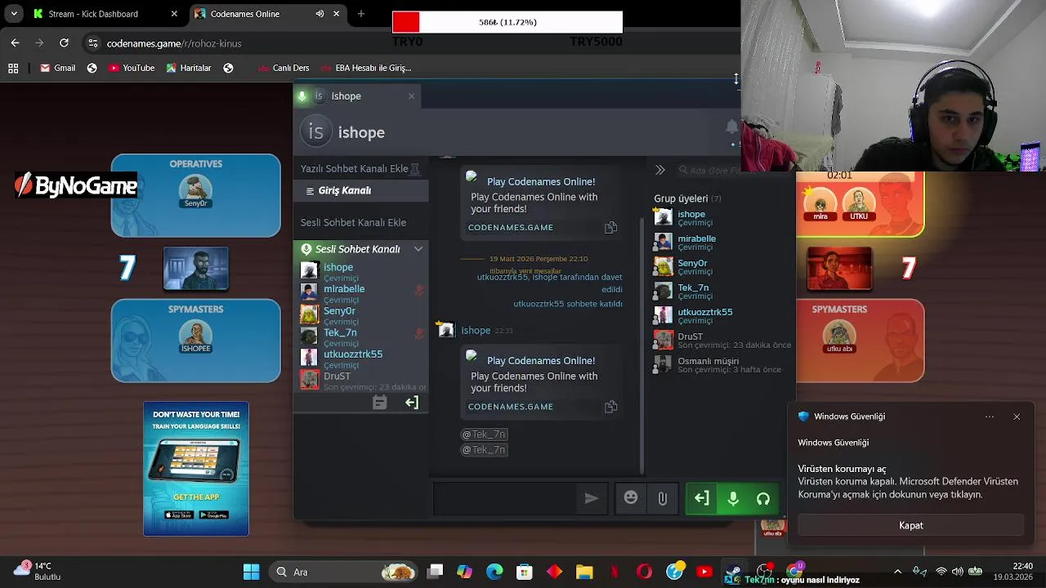1046x588 pixels.
Task: Toggle the headphones audio button in Steam chat
Action: [763, 499]
